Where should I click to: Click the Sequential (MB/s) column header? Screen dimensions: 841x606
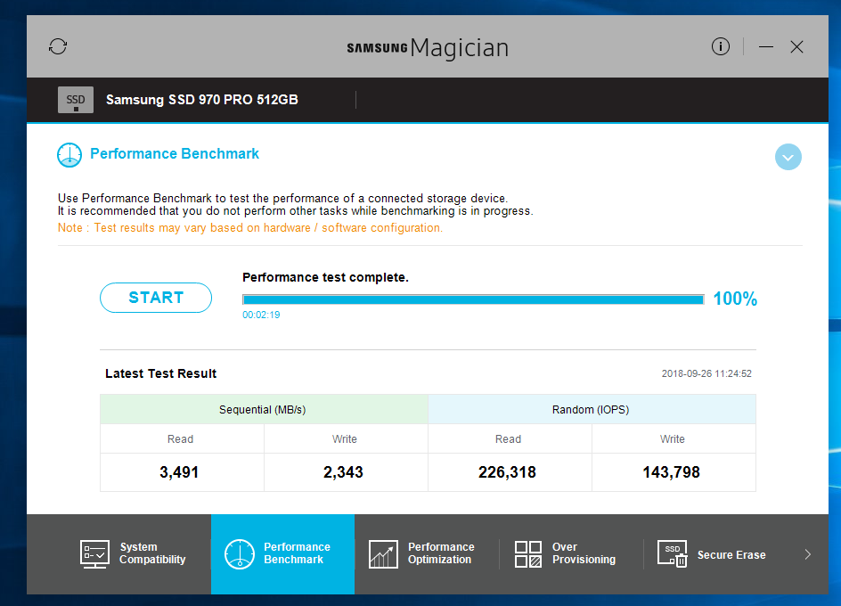click(x=264, y=410)
